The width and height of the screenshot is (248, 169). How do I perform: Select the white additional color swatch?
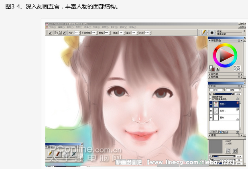click(211, 67)
